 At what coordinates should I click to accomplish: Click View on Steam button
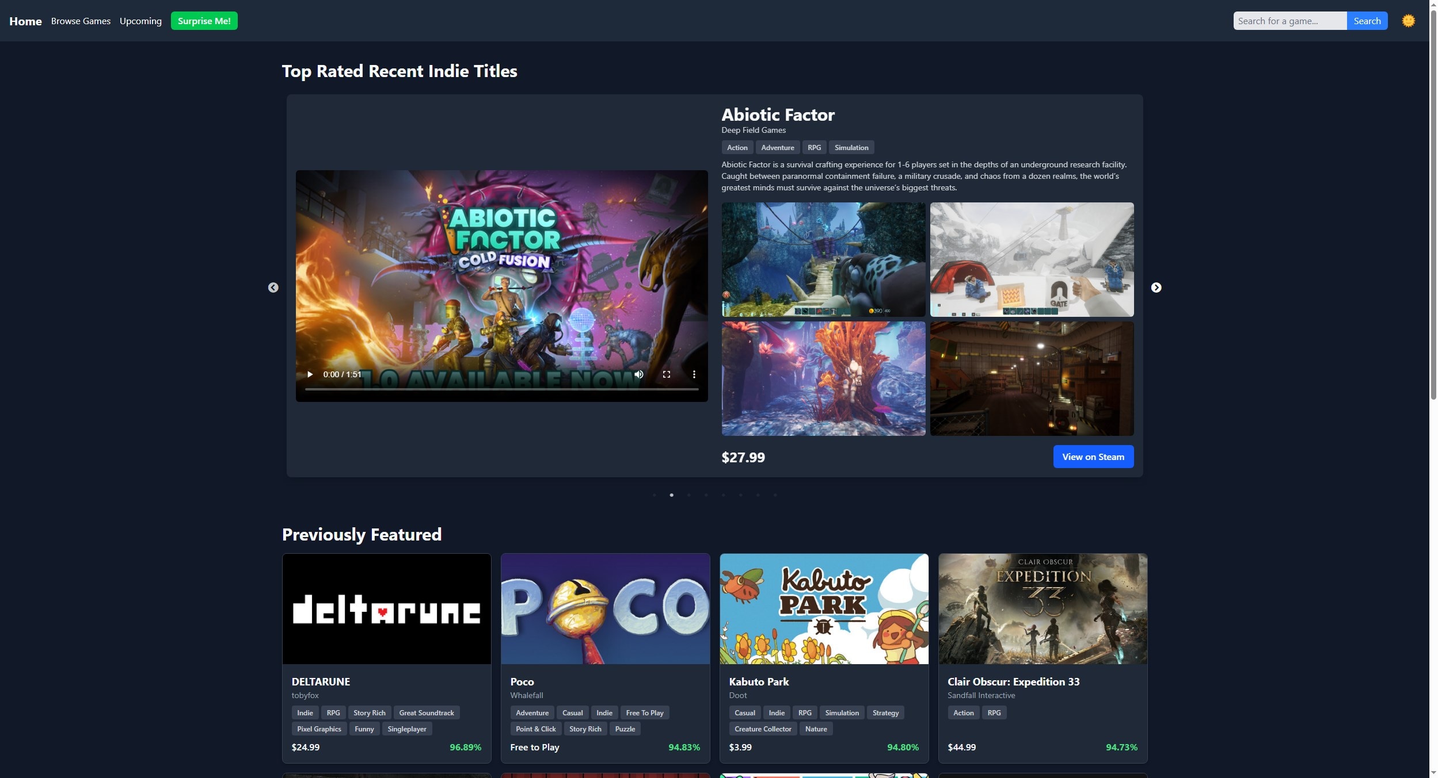pos(1093,457)
